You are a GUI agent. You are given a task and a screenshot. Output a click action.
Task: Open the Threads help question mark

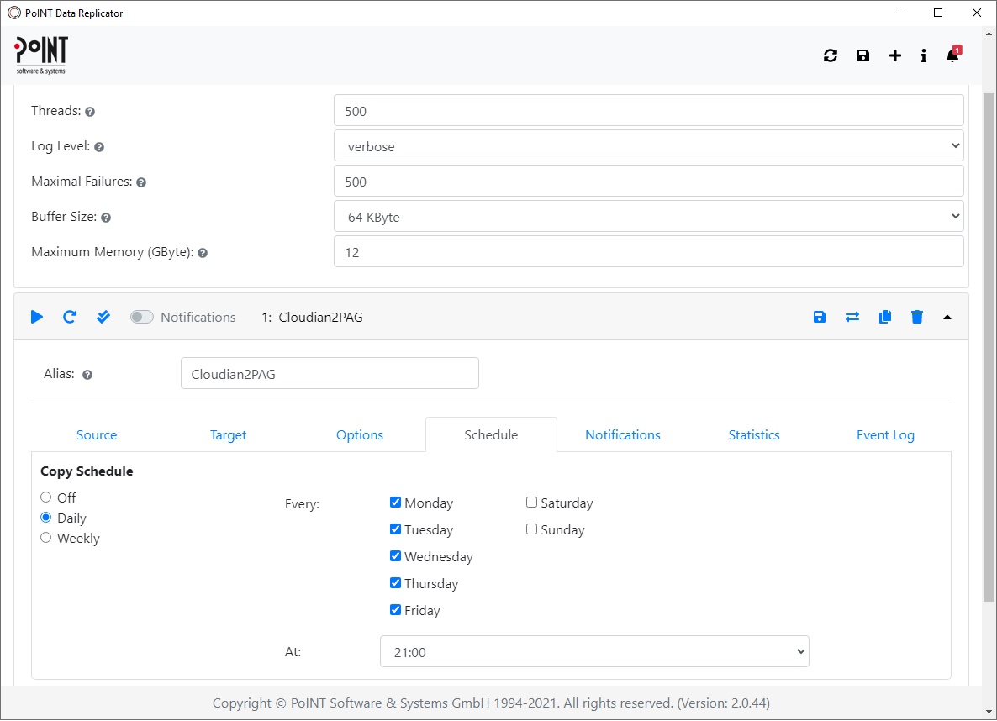[x=89, y=111]
